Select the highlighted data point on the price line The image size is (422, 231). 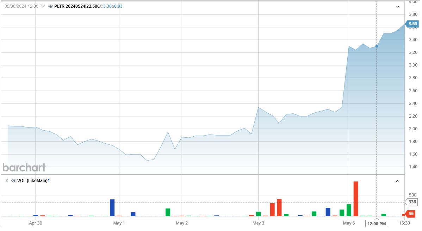(377, 46)
